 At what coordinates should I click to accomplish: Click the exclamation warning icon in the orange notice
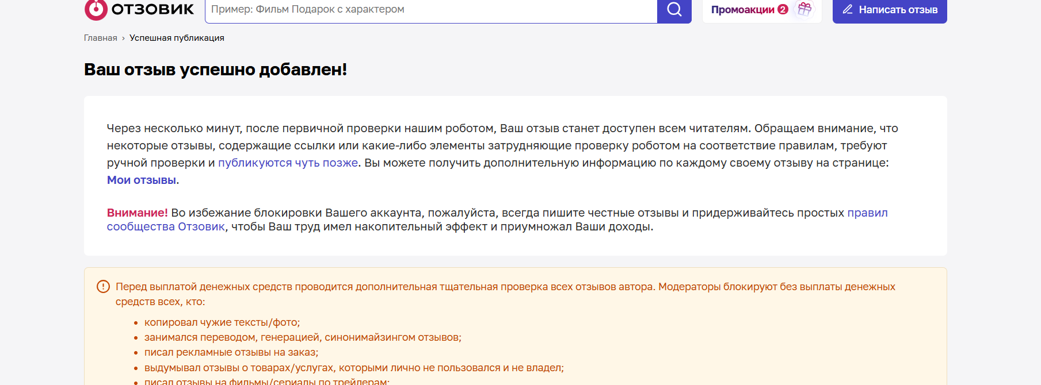pos(103,287)
